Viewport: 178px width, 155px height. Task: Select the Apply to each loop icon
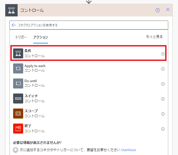18,68
